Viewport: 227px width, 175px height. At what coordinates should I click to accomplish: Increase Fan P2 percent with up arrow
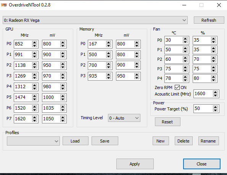pyautogui.click(x=213, y=58)
